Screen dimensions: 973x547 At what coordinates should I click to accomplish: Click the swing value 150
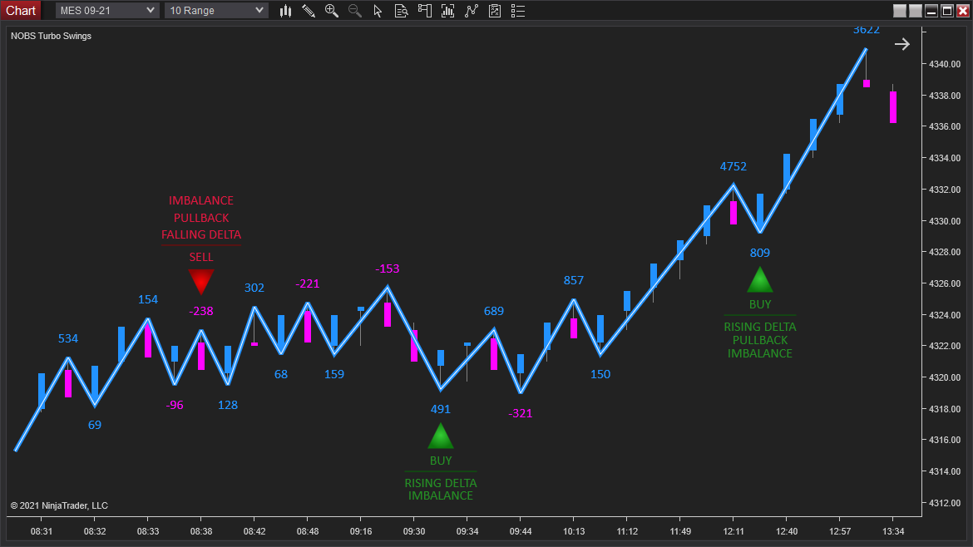point(600,374)
